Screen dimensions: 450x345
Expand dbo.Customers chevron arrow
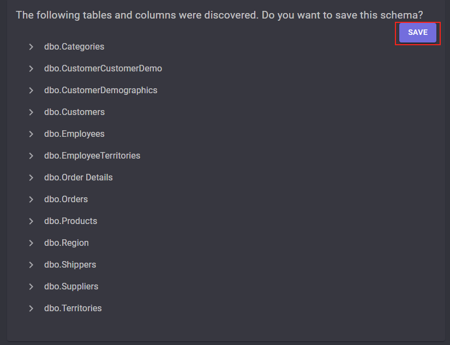pyautogui.click(x=31, y=112)
